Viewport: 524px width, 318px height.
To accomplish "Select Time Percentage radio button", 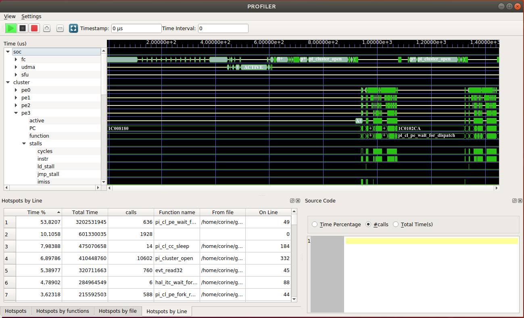I will 315,224.
